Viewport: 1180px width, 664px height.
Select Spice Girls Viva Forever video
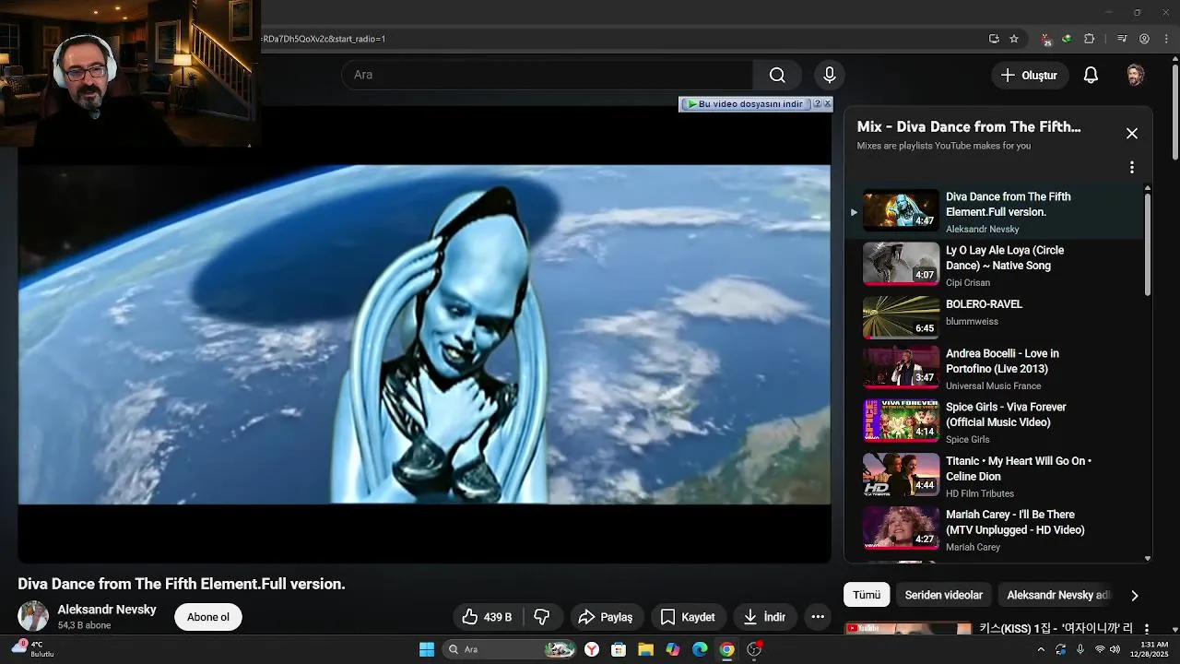click(994, 422)
